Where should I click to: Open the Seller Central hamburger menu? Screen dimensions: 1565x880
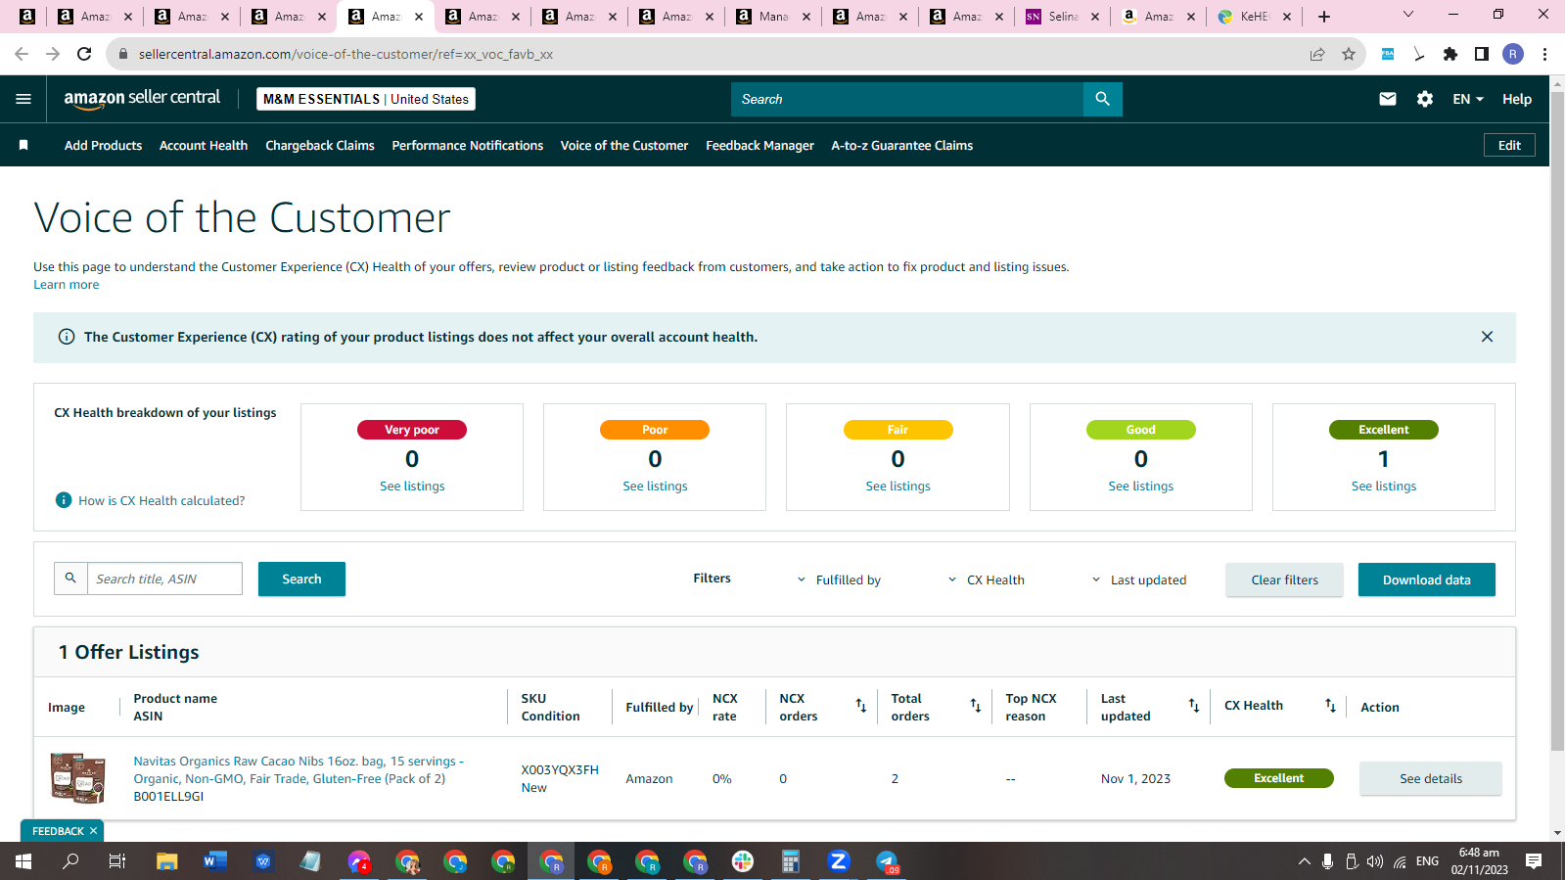[23, 99]
